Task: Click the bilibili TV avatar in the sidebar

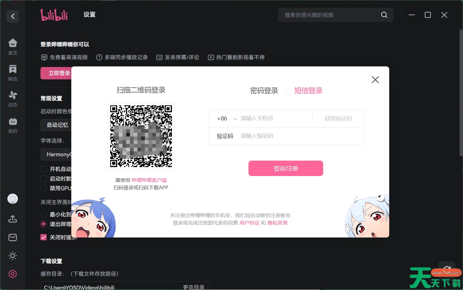Action: (12, 199)
